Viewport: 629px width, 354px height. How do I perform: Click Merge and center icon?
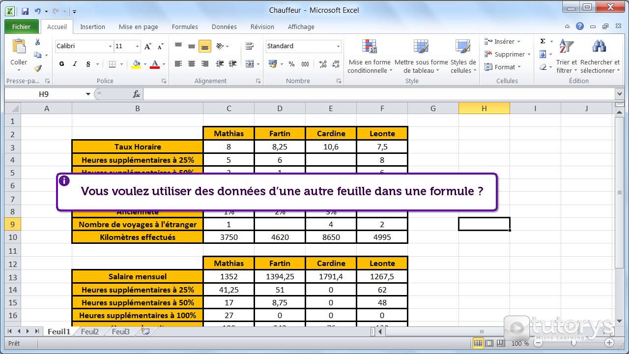click(250, 64)
